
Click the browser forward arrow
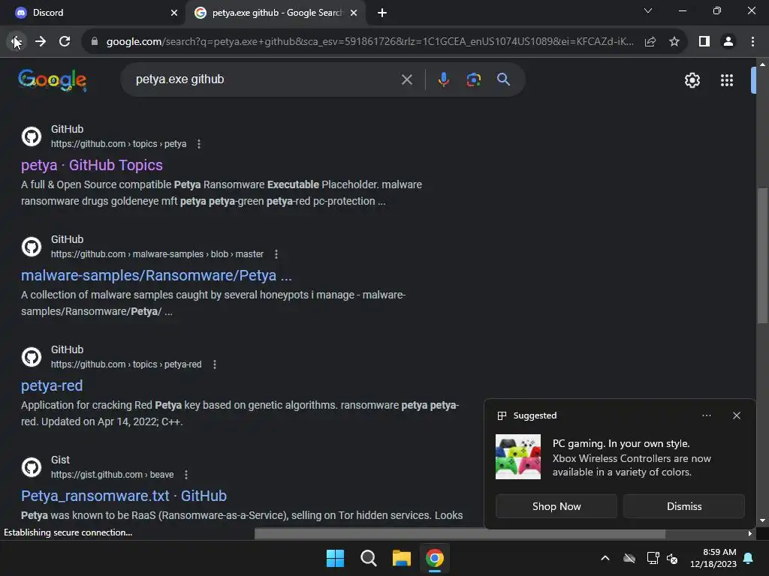tap(41, 42)
